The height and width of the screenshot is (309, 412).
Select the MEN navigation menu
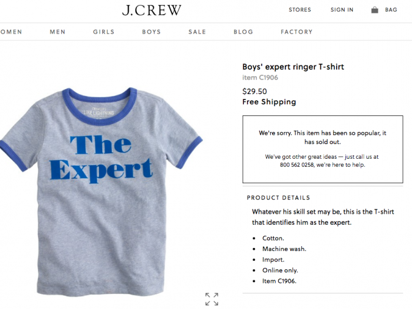point(57,32)
